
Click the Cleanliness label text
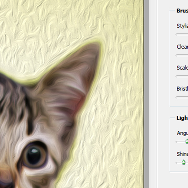tap(182, 47)
